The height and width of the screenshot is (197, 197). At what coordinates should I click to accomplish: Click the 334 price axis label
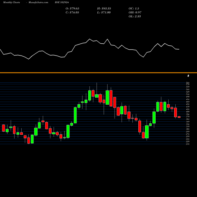[x=188, y=124]
